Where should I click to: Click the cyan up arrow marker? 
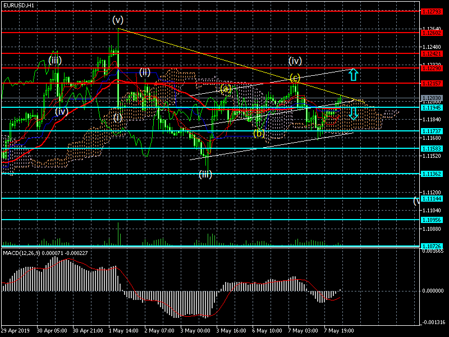coord(354,74)
